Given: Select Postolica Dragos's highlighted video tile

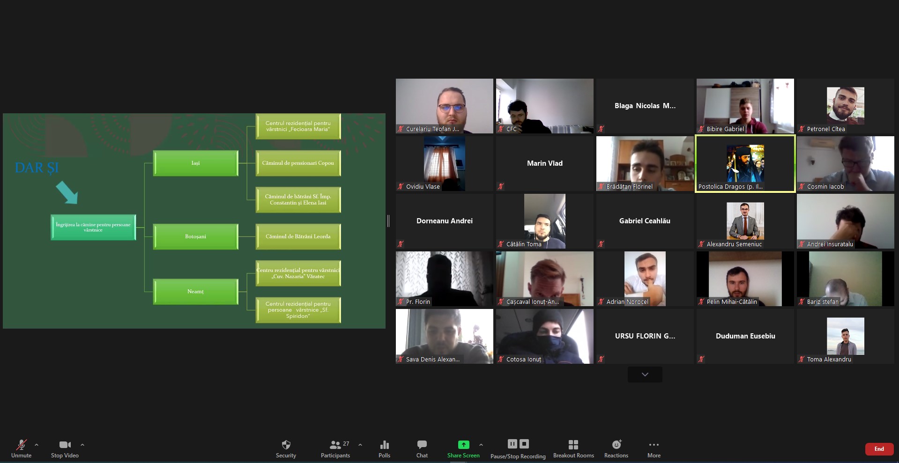Looking at the screenshot, I should coord(745,164).
